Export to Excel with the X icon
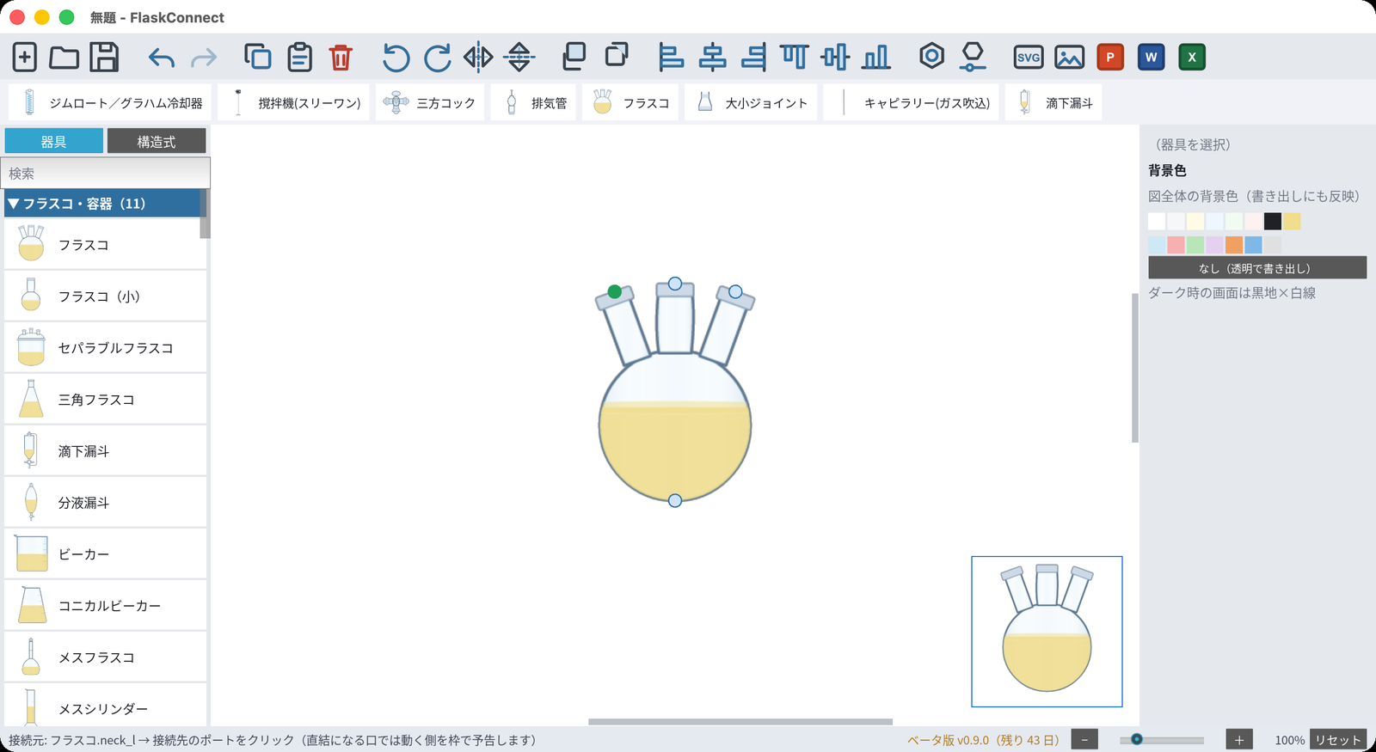 tap(1191, 58)
